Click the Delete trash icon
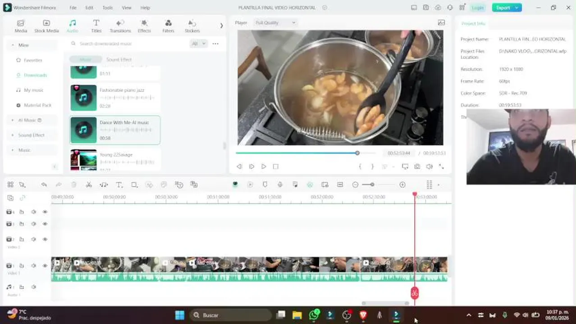Screen dimensions: 576x324 click(74, 184)
